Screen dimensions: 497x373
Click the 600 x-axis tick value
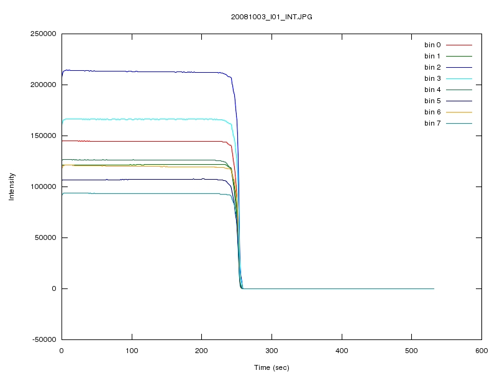[481, 351]
